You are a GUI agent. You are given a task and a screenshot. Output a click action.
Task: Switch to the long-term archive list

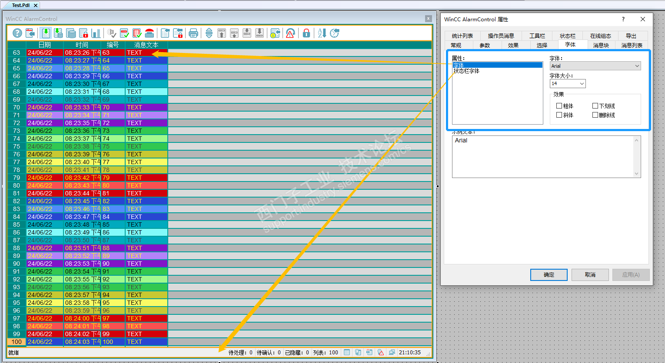click(x=71, y=33)
